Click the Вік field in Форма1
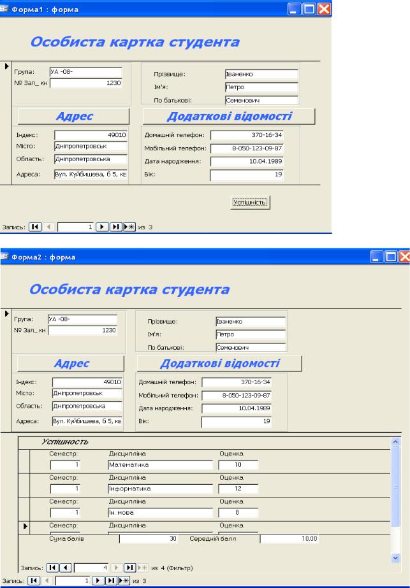 pyautogui.click(x=247, y=175)
